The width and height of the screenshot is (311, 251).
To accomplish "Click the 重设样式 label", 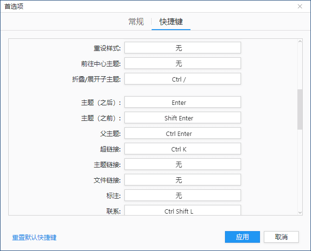I will (x=107, y=48).
